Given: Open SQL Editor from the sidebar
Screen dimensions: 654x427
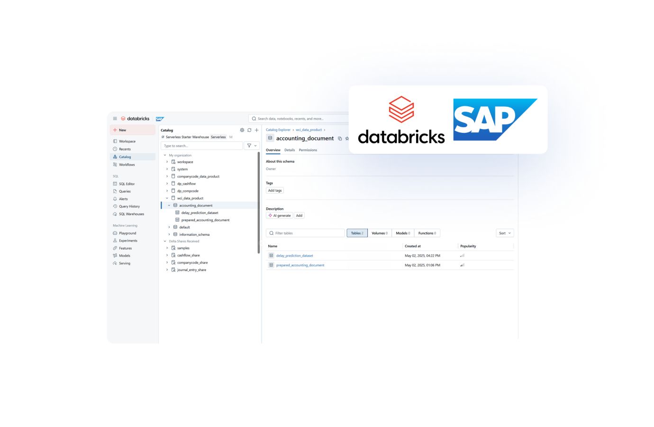Looking at the screenshot, I should click(127, 184).
